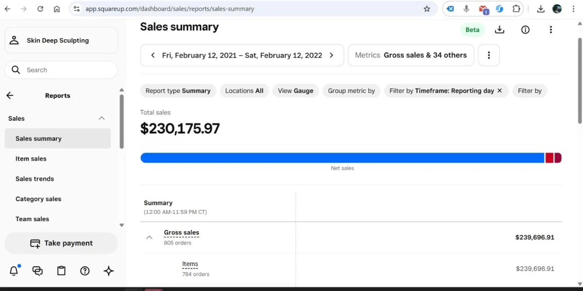Viewport: 583px width, 291px height.
Task: Bookmark this page with the star icon
Action: point(427,9)
